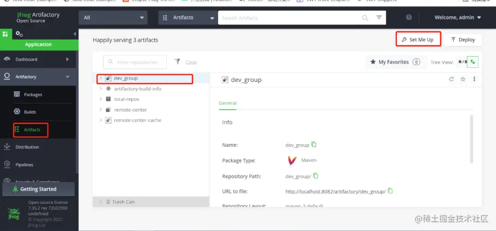Expand the remote-center-cache node
The image size is (496, 231).
pos(101,120)
